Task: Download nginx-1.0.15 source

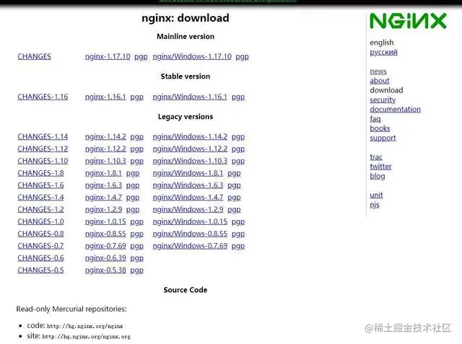Action: (x=105, y=221)
